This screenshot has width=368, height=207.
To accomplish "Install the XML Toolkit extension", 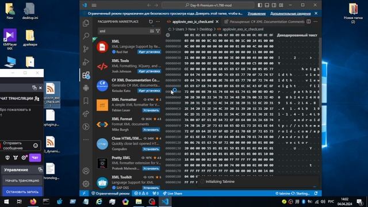I will click(x=151, y=188).
